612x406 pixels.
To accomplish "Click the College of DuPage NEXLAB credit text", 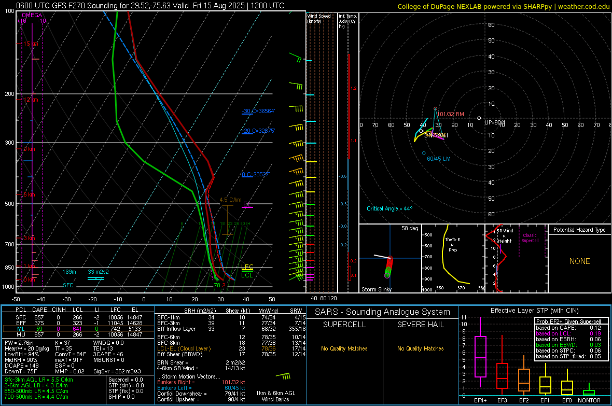I will tap(503, 6).
